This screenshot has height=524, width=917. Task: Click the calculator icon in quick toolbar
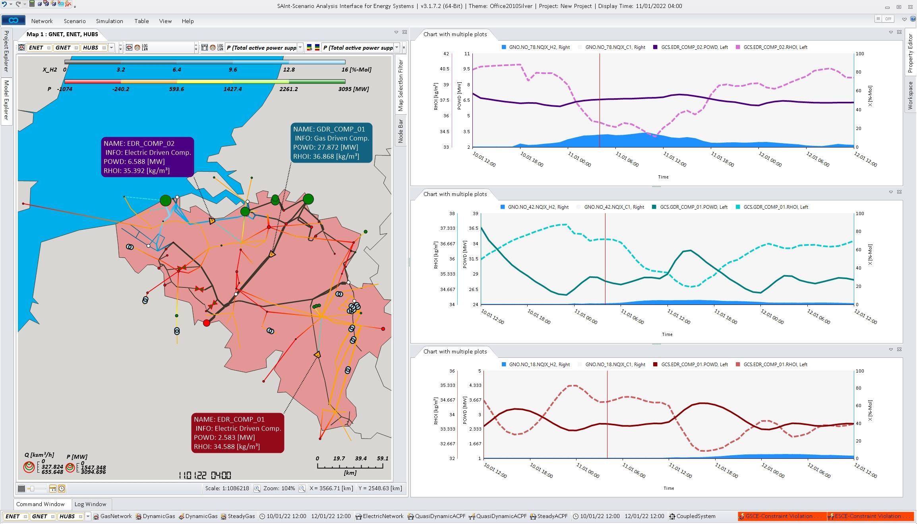click(x=32, y=4)
